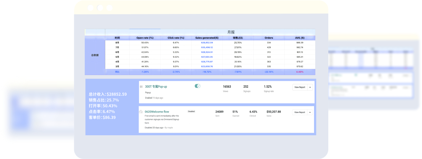Viewport: 422px width, 159px height.
Task: Click the envelope icon beside 0620Welcome flow
Action: (x=141, y=111)
